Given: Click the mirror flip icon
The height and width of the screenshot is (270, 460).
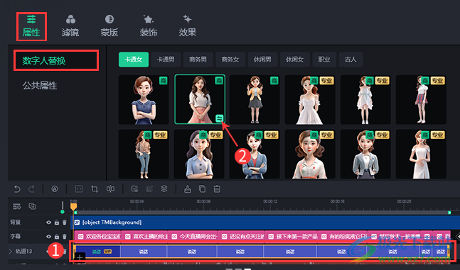Looking at the screenshot, I should [111, 189].
